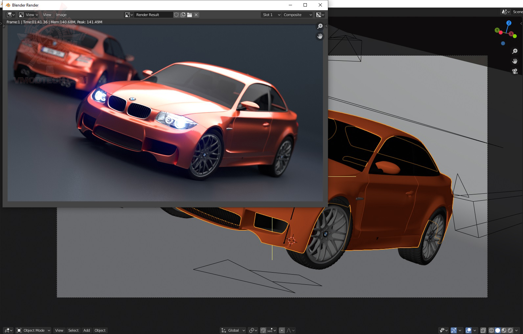Toggle snapping with the magnet icon
This screenshot has width=523, height=334.
(263, 330)
